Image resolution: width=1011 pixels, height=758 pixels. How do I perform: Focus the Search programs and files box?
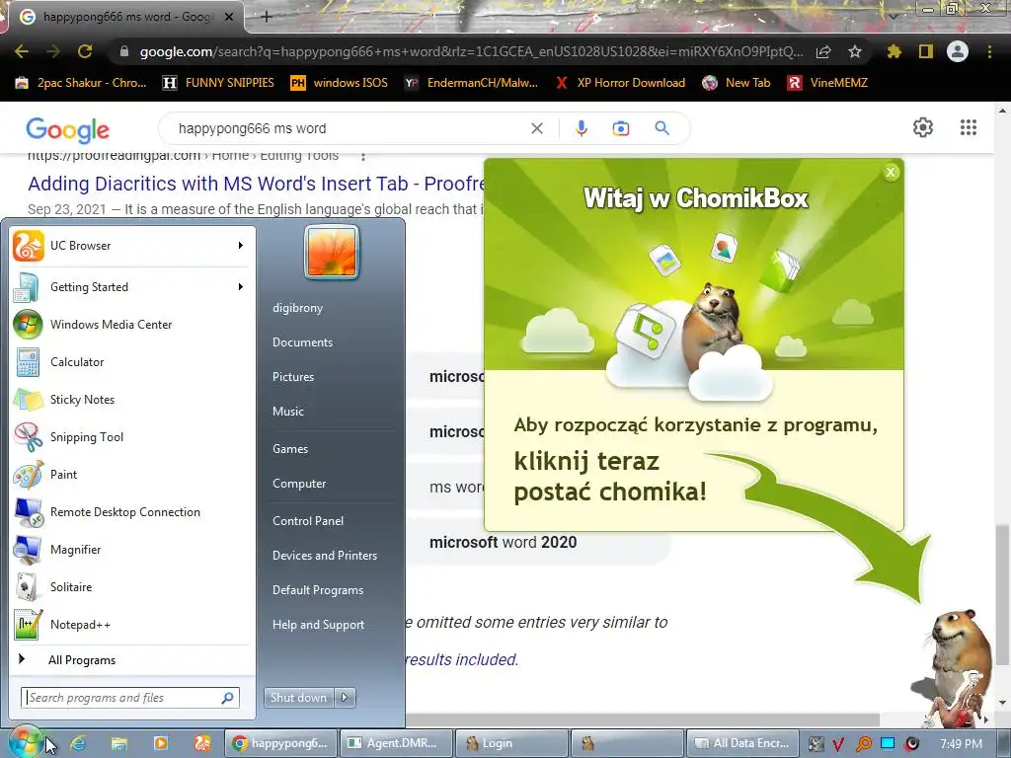coord(130,698)
